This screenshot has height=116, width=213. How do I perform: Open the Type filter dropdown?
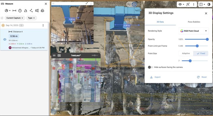pyautogui.click(x=31, y=18)
